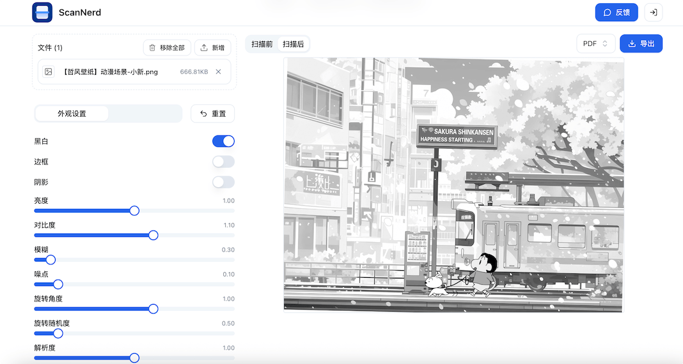The image size is (683, 364).
Task: Click the 对比度 contrast slider handle
Action: 153,235
